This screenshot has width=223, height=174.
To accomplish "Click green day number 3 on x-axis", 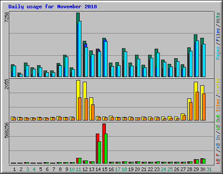I will 27,169.
